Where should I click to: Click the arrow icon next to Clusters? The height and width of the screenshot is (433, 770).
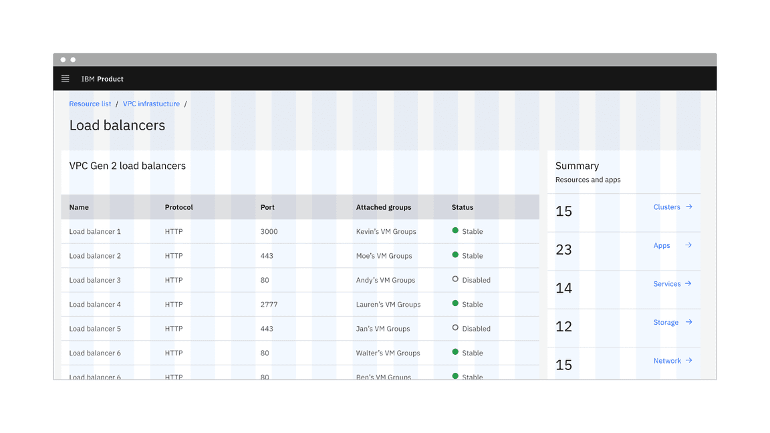[689, 207]
